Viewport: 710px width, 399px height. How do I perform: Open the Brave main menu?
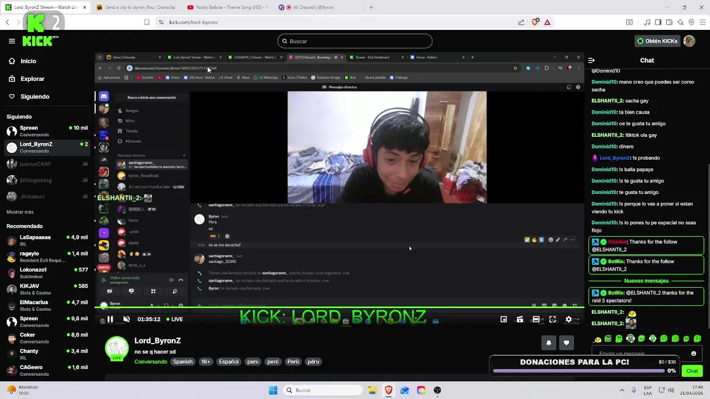coord(702,22)
